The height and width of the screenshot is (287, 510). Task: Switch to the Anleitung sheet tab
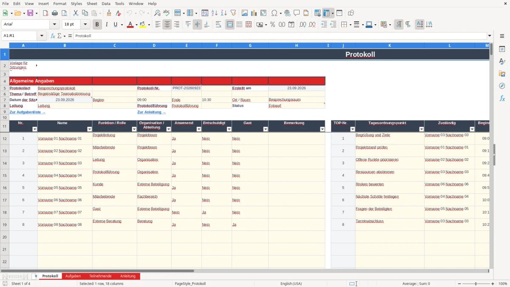pyautogui.click(x=127, y=276)
